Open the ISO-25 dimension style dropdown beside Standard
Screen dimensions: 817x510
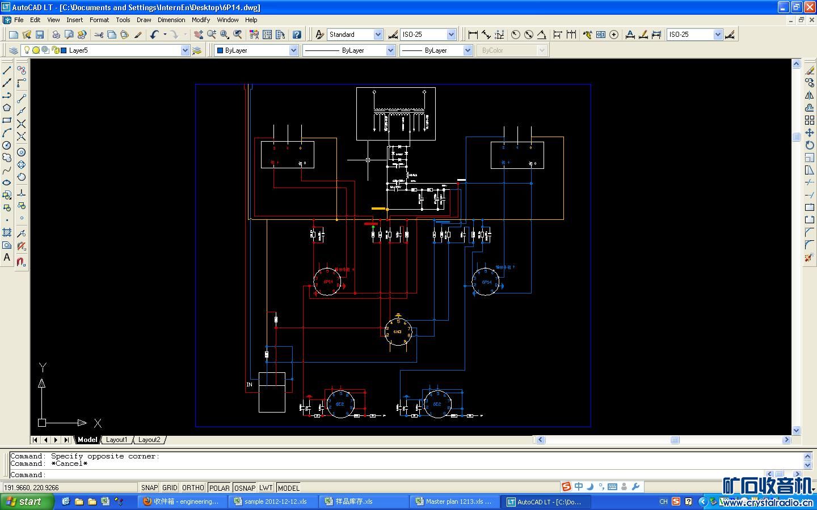[451, 35]
